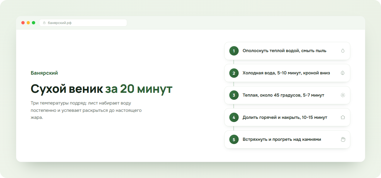
Task: Click the text Ополоснуть теплой водой, смыть пыль
Action: click(284, 51)
